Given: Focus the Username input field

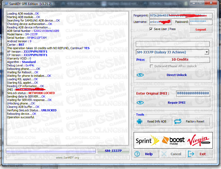Looking at the screenshot, I should (x=160, y=22).
